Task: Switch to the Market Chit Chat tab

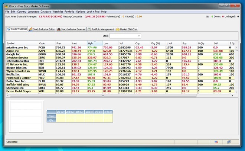Action: click(127, 29)
